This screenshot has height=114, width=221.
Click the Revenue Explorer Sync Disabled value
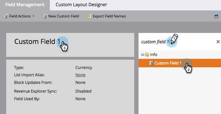(x=83, y=91)
